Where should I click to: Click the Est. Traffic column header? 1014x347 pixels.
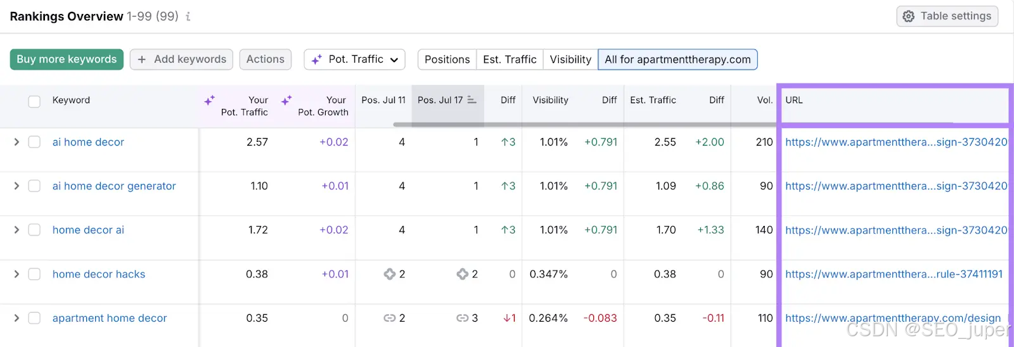click(x=653, y=100)
